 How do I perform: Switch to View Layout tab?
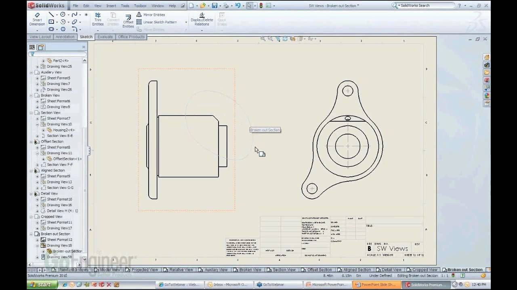40,37
